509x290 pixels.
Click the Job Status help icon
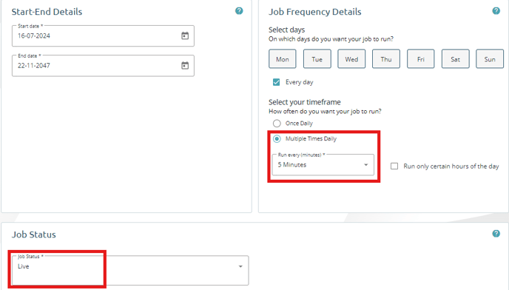coord(496,234)
